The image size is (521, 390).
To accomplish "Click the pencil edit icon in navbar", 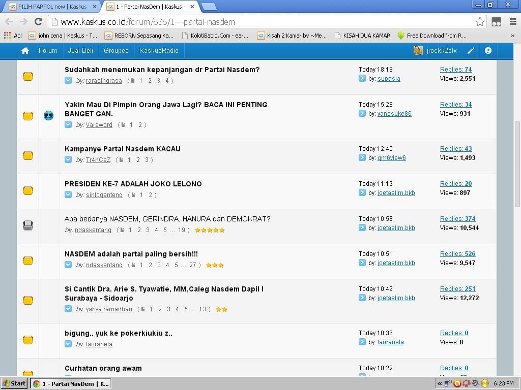I will click(x=471, y=51).
